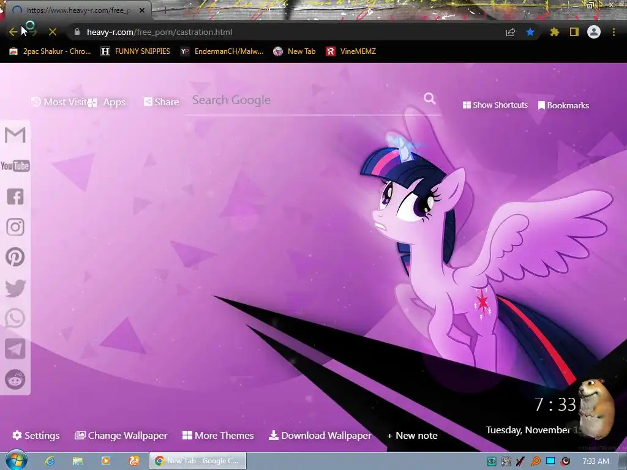627x470 pixels.
Task: Open the Pinterest sidebar shortcut
Action: click(15, 258)
